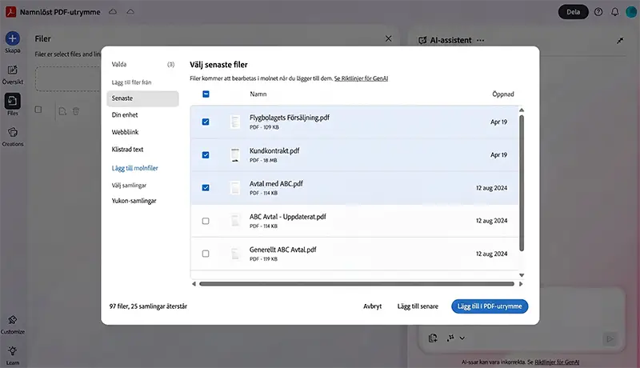Select the Files sidebar icon
The width and height of the screenshot is (640, 368).
tap(12, 101)
